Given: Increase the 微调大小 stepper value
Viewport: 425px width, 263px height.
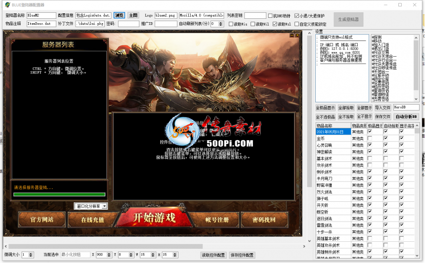Looking at the screenshot, I should click(x=31, y=254).
